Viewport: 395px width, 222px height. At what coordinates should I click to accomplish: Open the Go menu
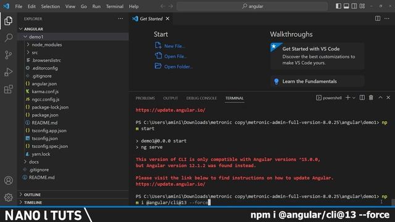(84, 6)
